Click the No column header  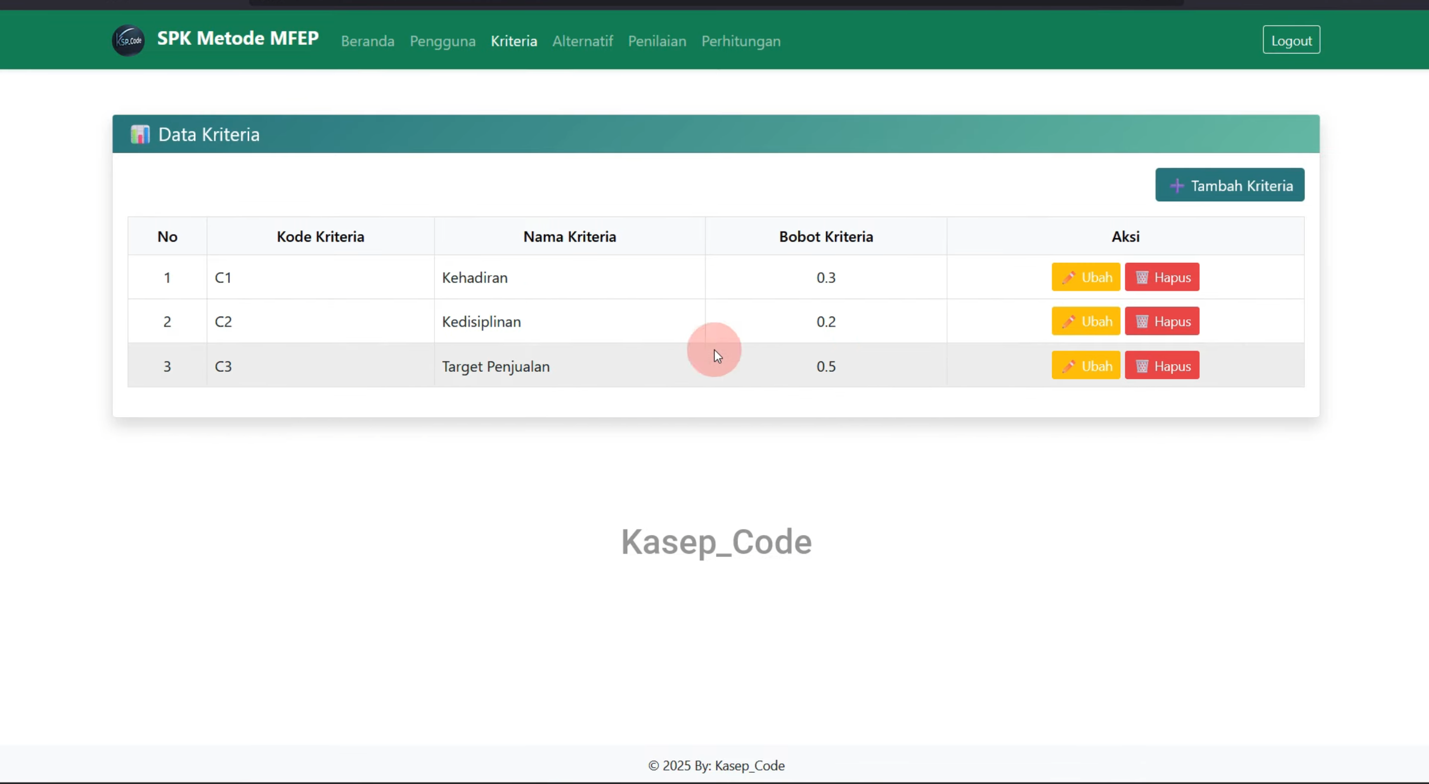[x=167, y=237]
